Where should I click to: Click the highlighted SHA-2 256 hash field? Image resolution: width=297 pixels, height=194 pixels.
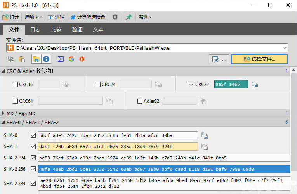click(x=164, y=169)
